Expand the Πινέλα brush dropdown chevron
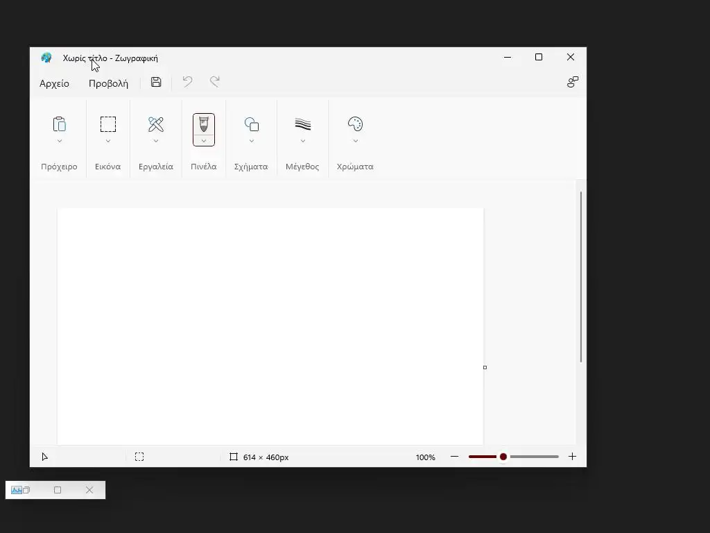The width and height of the screenshot is (710, 533). coord(204,141)
